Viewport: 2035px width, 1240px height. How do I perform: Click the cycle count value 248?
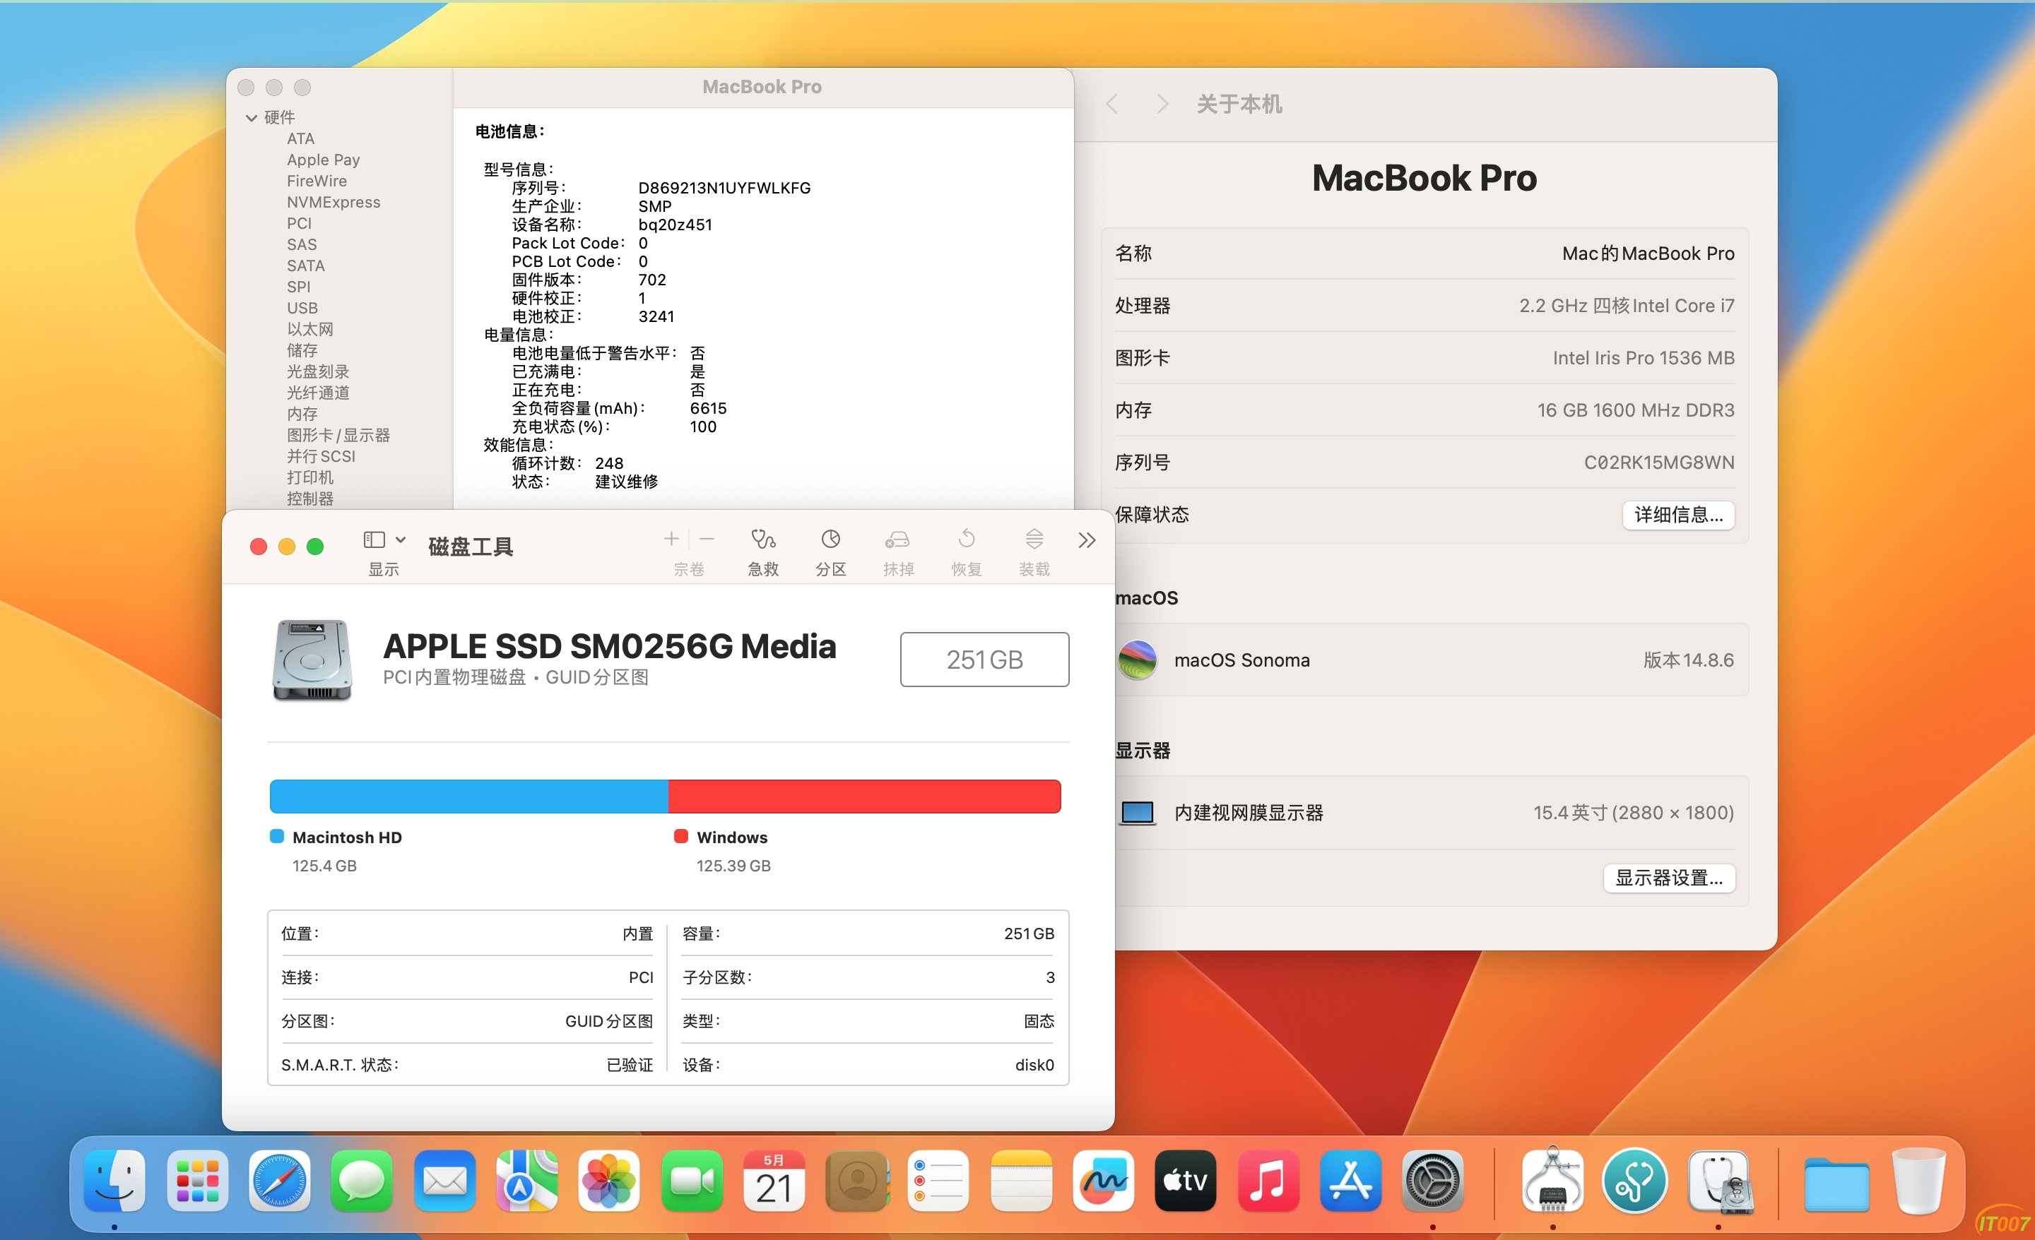[608, 463]
